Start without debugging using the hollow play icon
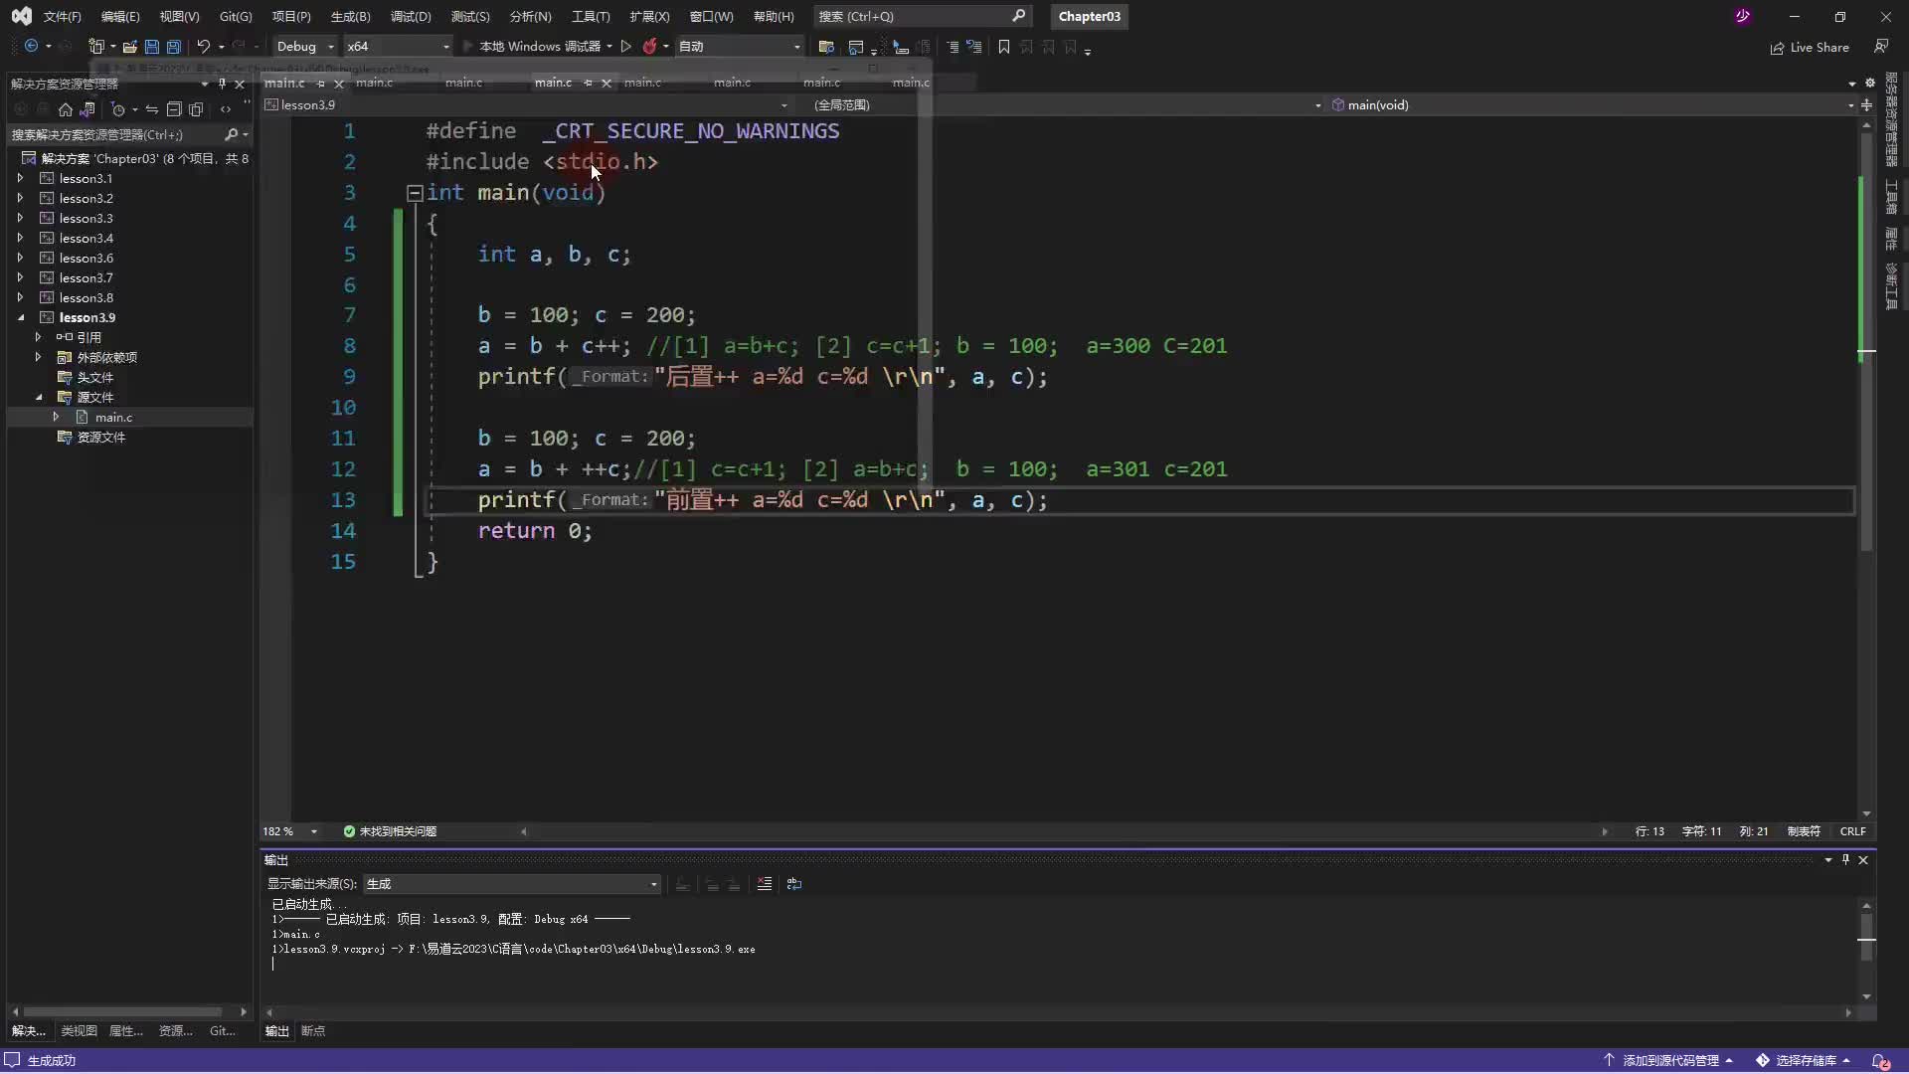Viewport: 1909px width, 1074px height. point(625,47)
